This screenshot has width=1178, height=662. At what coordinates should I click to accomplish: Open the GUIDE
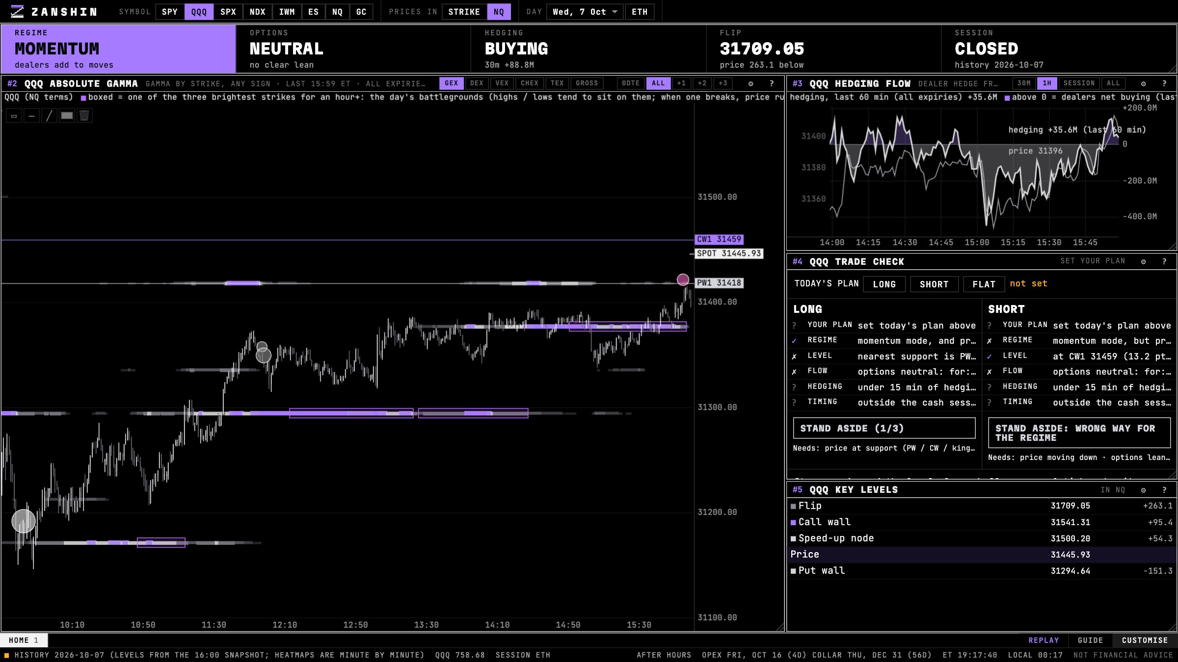click(x=1090, y=640)
